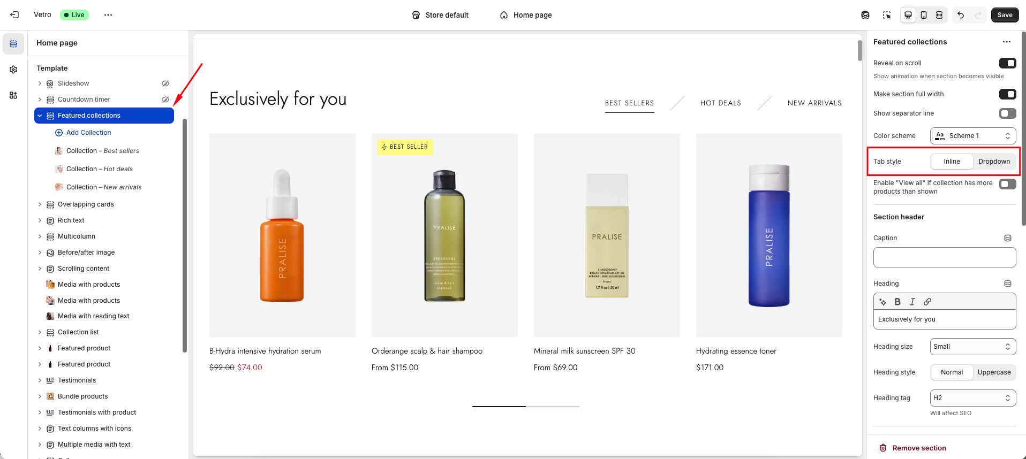Screen dimensions: 1026x459
Task: Click the Add Collection link
Action: tap(88, 133)
